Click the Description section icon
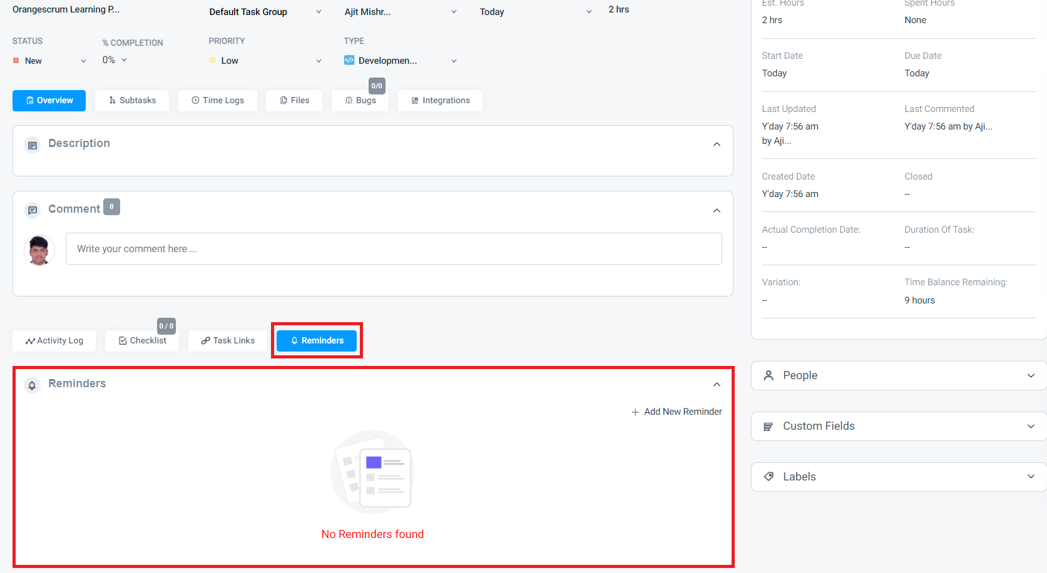The image size is (1047, 573). coord(32,145)
